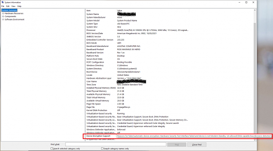Toggle Search selected category only checkbox
Screen dimensions: 273x151
tap(52, 148)
